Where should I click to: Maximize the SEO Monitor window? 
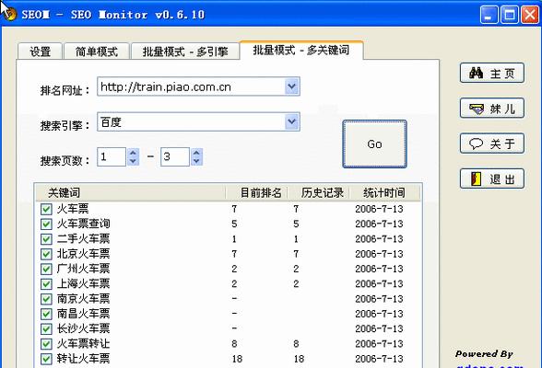click(510, 15)
